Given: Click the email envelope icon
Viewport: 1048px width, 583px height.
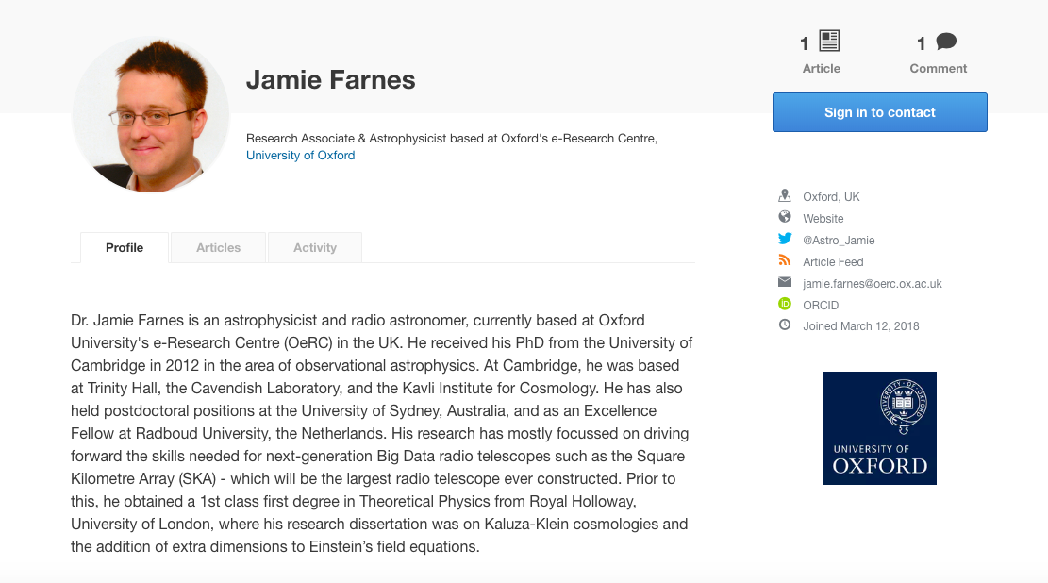Looking at the screenshot, I should 784,283.
